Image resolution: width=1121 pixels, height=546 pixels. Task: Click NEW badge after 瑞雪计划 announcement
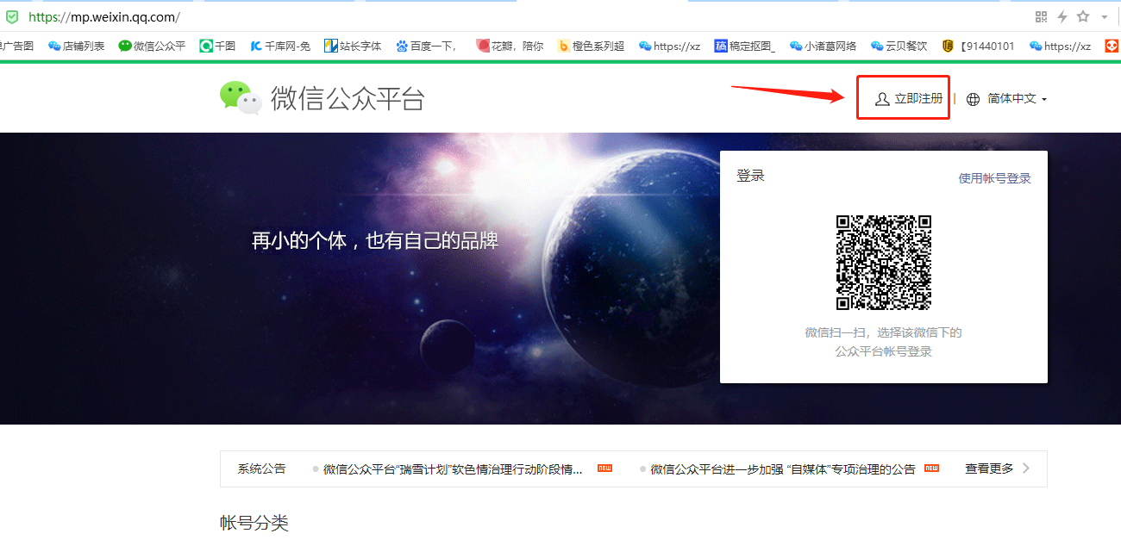coord(604,468)
